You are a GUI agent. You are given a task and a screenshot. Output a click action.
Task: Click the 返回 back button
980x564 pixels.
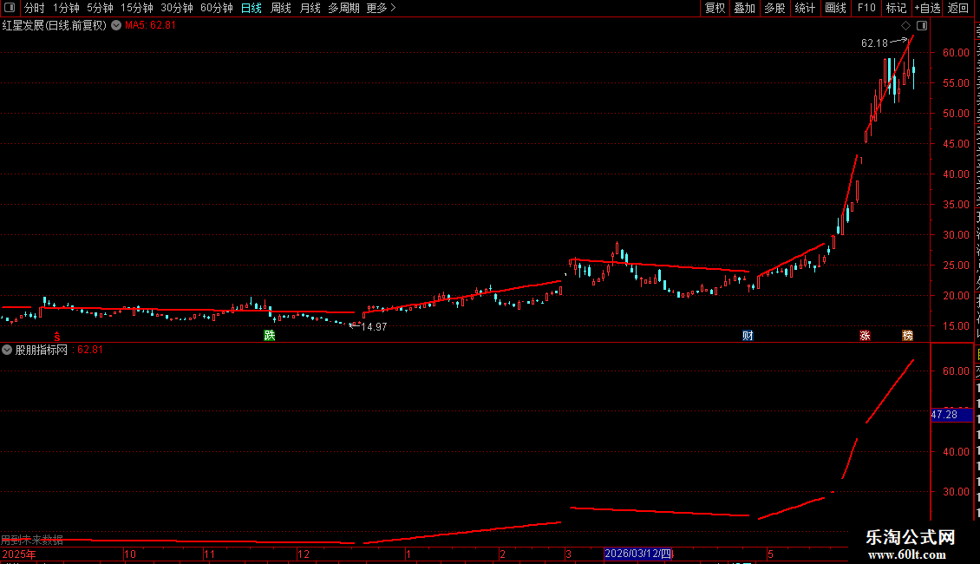click(x=958, y=8)
